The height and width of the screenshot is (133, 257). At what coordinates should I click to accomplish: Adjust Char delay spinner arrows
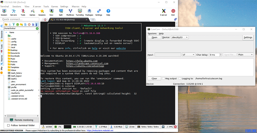(221, 55)
